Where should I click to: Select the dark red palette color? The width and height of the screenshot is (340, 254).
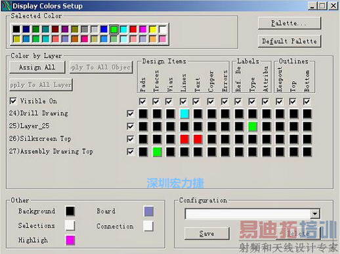point(55,29)
